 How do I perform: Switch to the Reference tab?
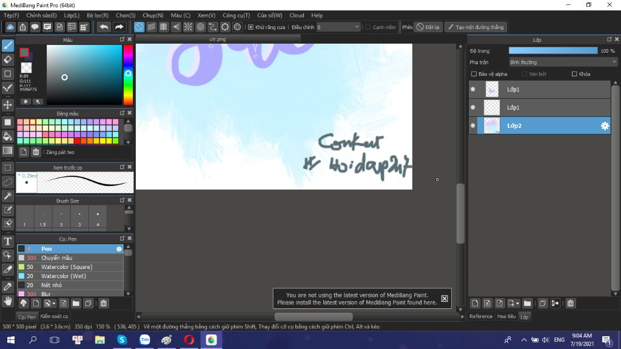tap(481, 316)
